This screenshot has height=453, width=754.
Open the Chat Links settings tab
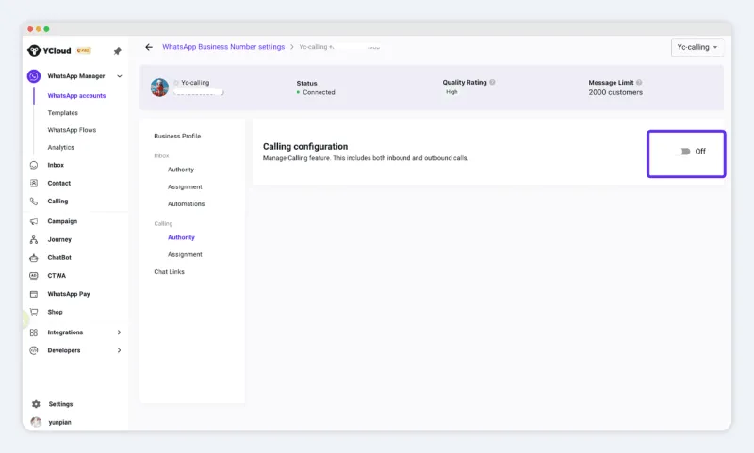coord(170,272)
